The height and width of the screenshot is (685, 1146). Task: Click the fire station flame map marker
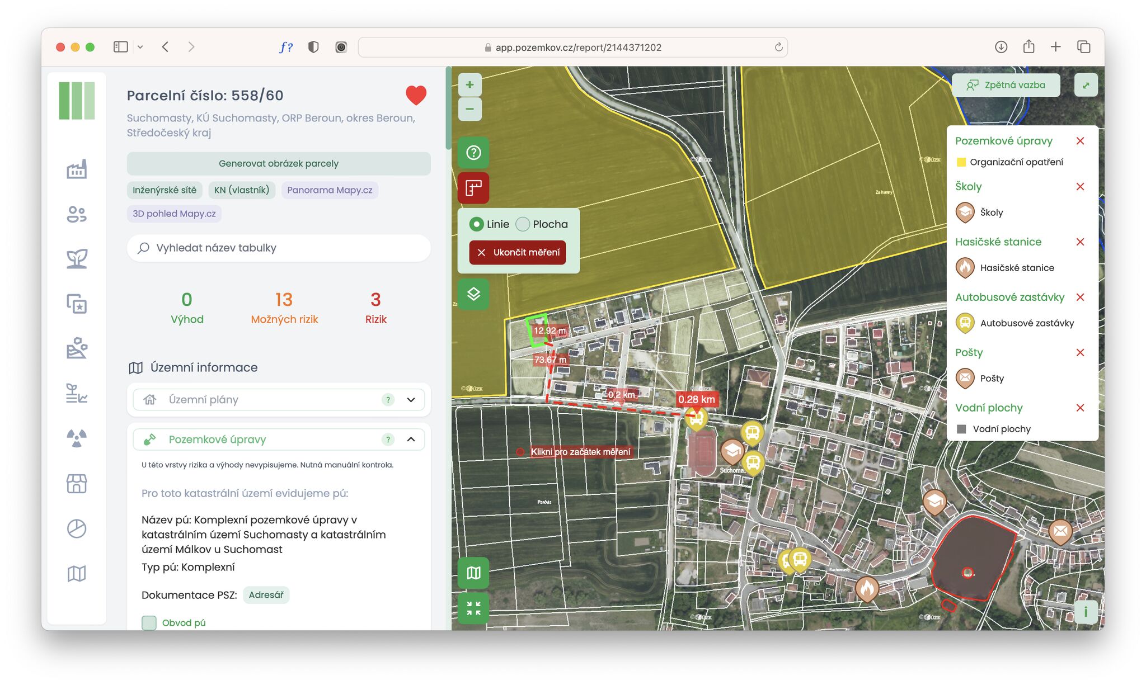pos(867,588)
